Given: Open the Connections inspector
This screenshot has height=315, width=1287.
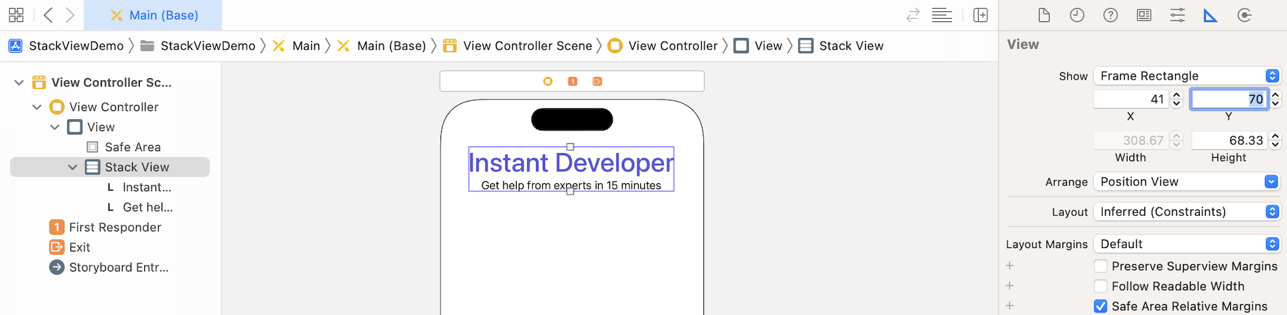Looking at the screenshot, I should click(x=1245, y=15).
